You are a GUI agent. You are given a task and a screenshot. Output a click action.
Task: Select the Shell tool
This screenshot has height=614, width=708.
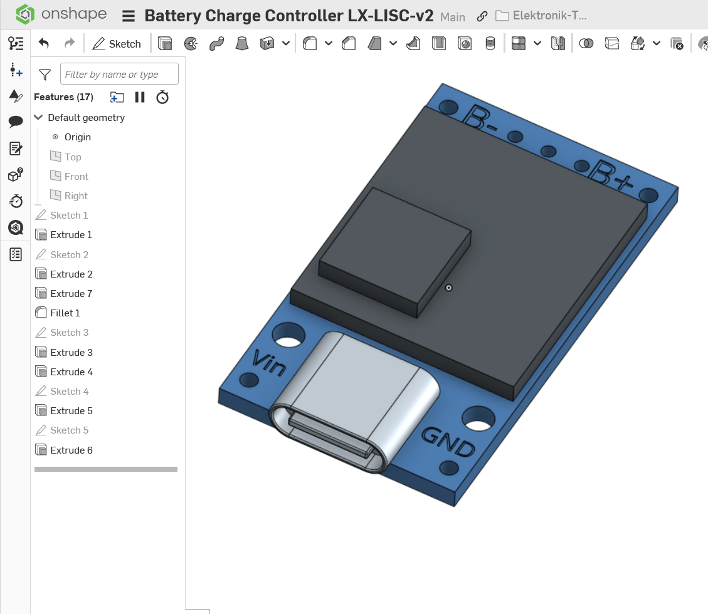pyautogui.click(x=439, y=44)
